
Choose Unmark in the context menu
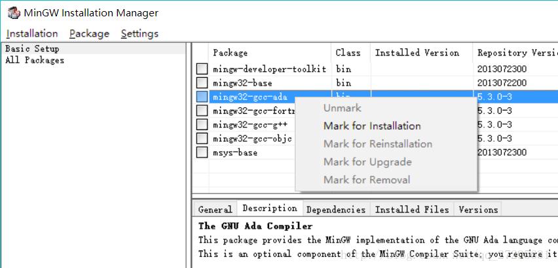point(343,108)
